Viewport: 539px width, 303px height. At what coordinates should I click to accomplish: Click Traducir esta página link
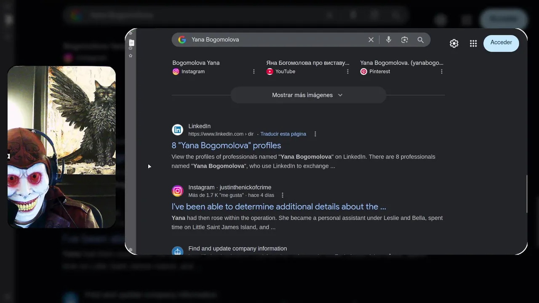tap(283, 134)
